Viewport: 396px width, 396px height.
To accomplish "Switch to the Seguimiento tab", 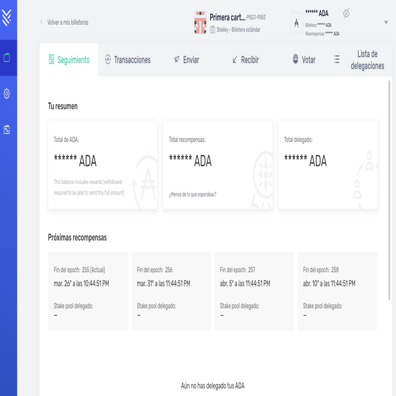I will point(69,60).
